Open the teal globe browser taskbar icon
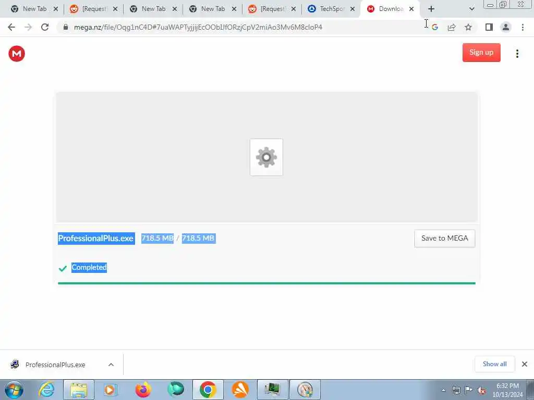This screenshot has width=534, height=400. tap(175, 390)
